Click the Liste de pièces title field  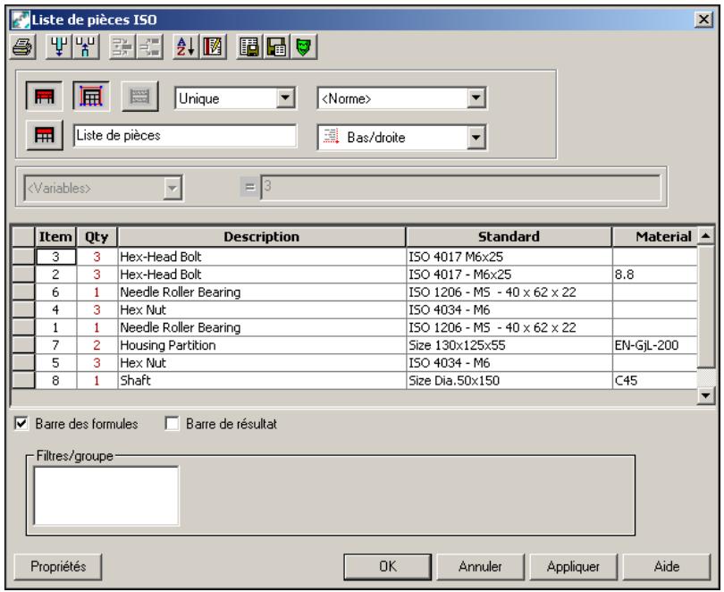click(185, 136)
